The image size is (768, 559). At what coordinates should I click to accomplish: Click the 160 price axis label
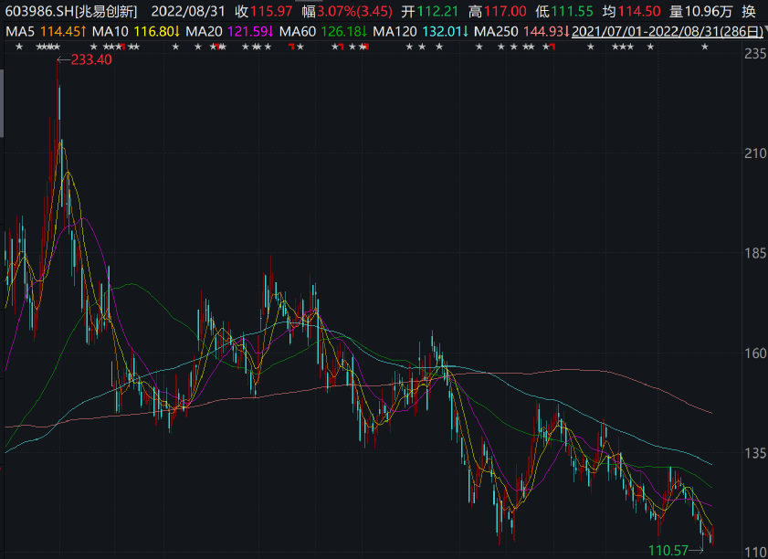(754, 353)
